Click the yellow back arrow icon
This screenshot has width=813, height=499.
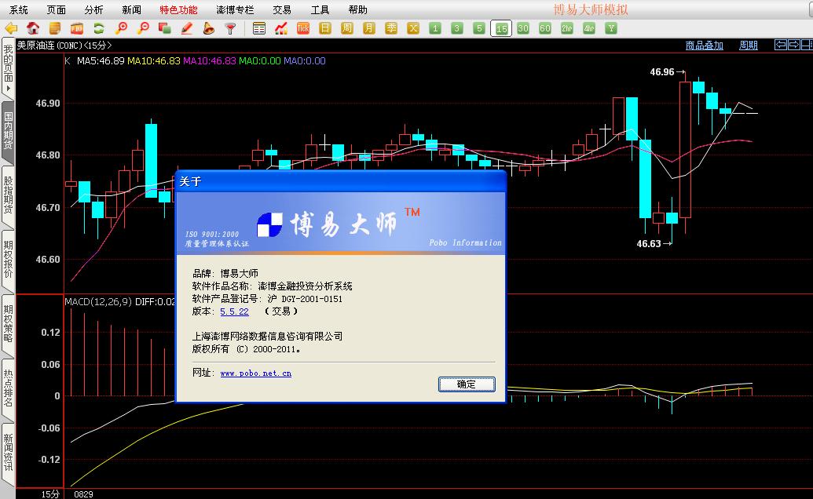pyautogui.click(x=11, y=28)
